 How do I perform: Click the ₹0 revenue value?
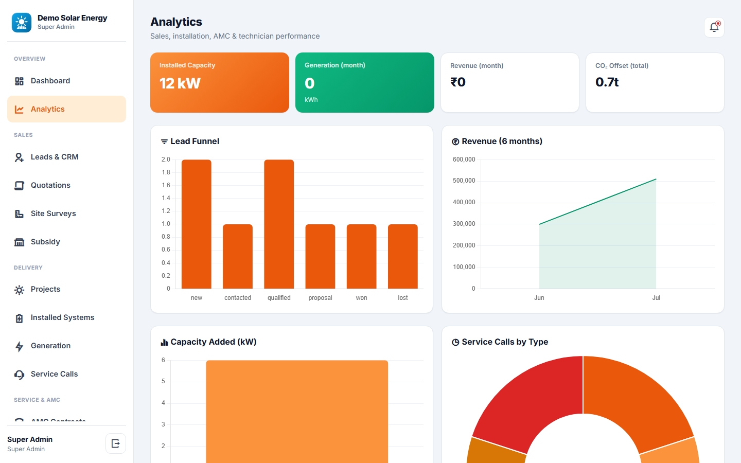point(458,82)
